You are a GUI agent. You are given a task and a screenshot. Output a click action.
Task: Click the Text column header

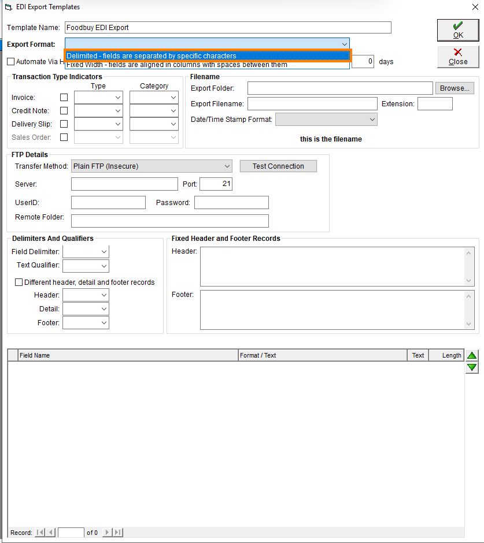coord(418,355)
